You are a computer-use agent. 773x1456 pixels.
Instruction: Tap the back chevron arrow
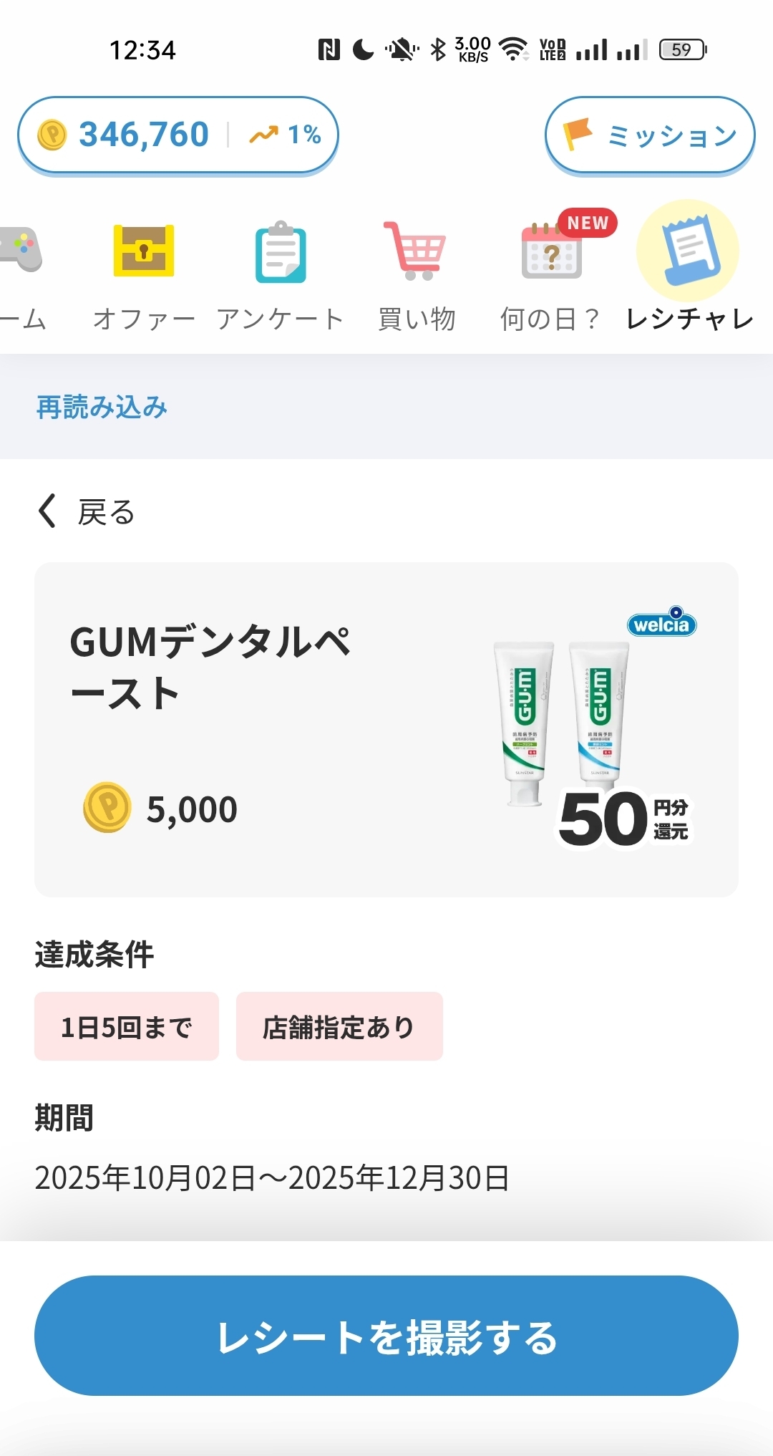pyautogui.click(x=47, y=511)
